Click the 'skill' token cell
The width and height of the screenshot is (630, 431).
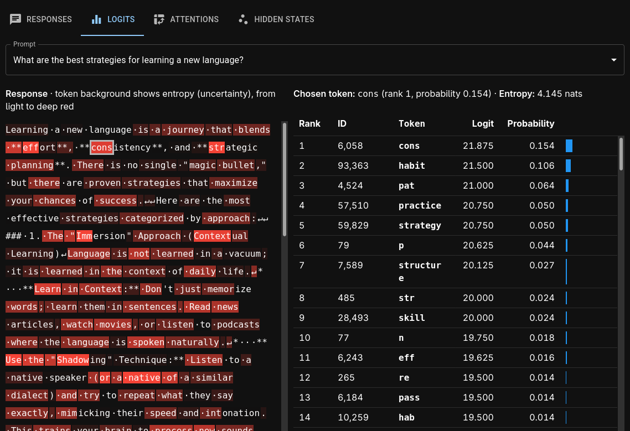[x=411, y=318]
